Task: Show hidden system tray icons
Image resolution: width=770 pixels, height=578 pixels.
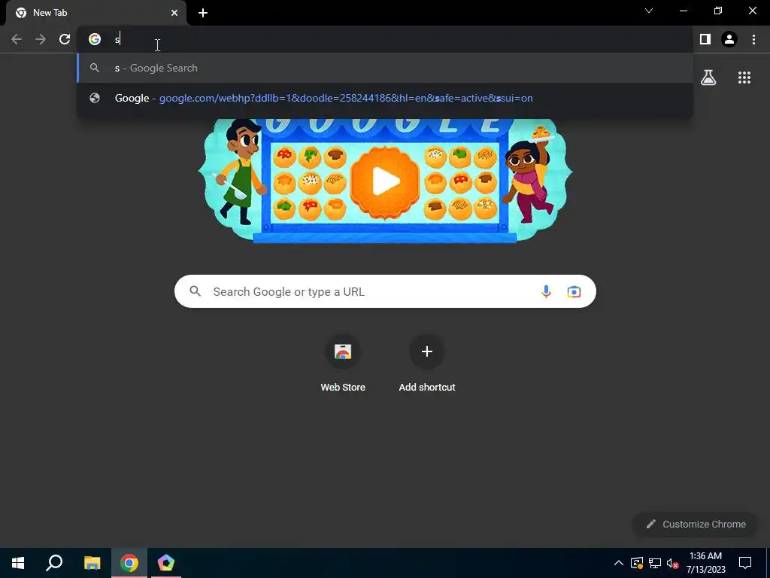Action: tap(619, 563)
